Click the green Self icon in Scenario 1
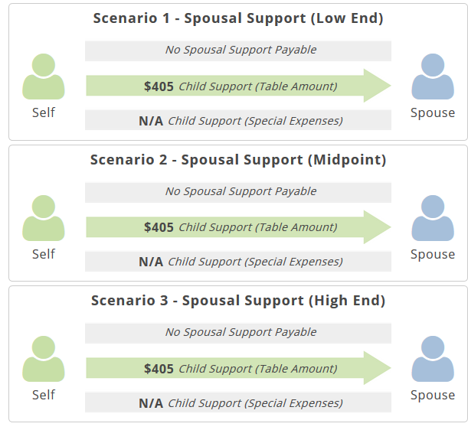 click(44, 77)
